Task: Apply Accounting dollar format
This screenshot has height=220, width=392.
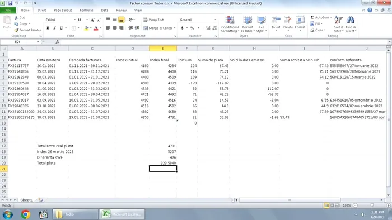Action: 182,28
